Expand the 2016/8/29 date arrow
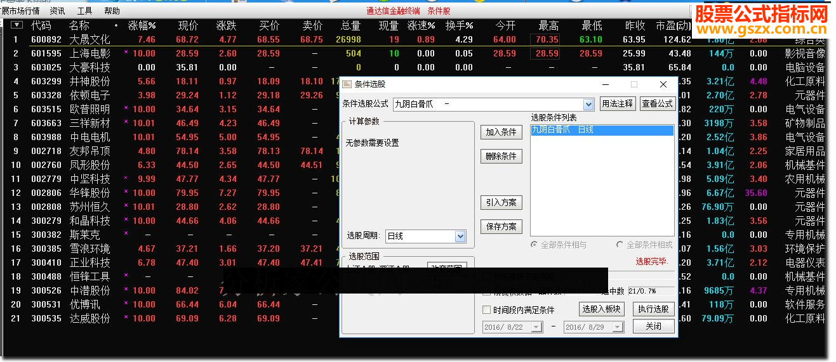Screen dimensions: 836x362 (x=618, y=327)
